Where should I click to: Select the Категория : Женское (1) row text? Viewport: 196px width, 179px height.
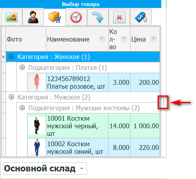point(53,57)
